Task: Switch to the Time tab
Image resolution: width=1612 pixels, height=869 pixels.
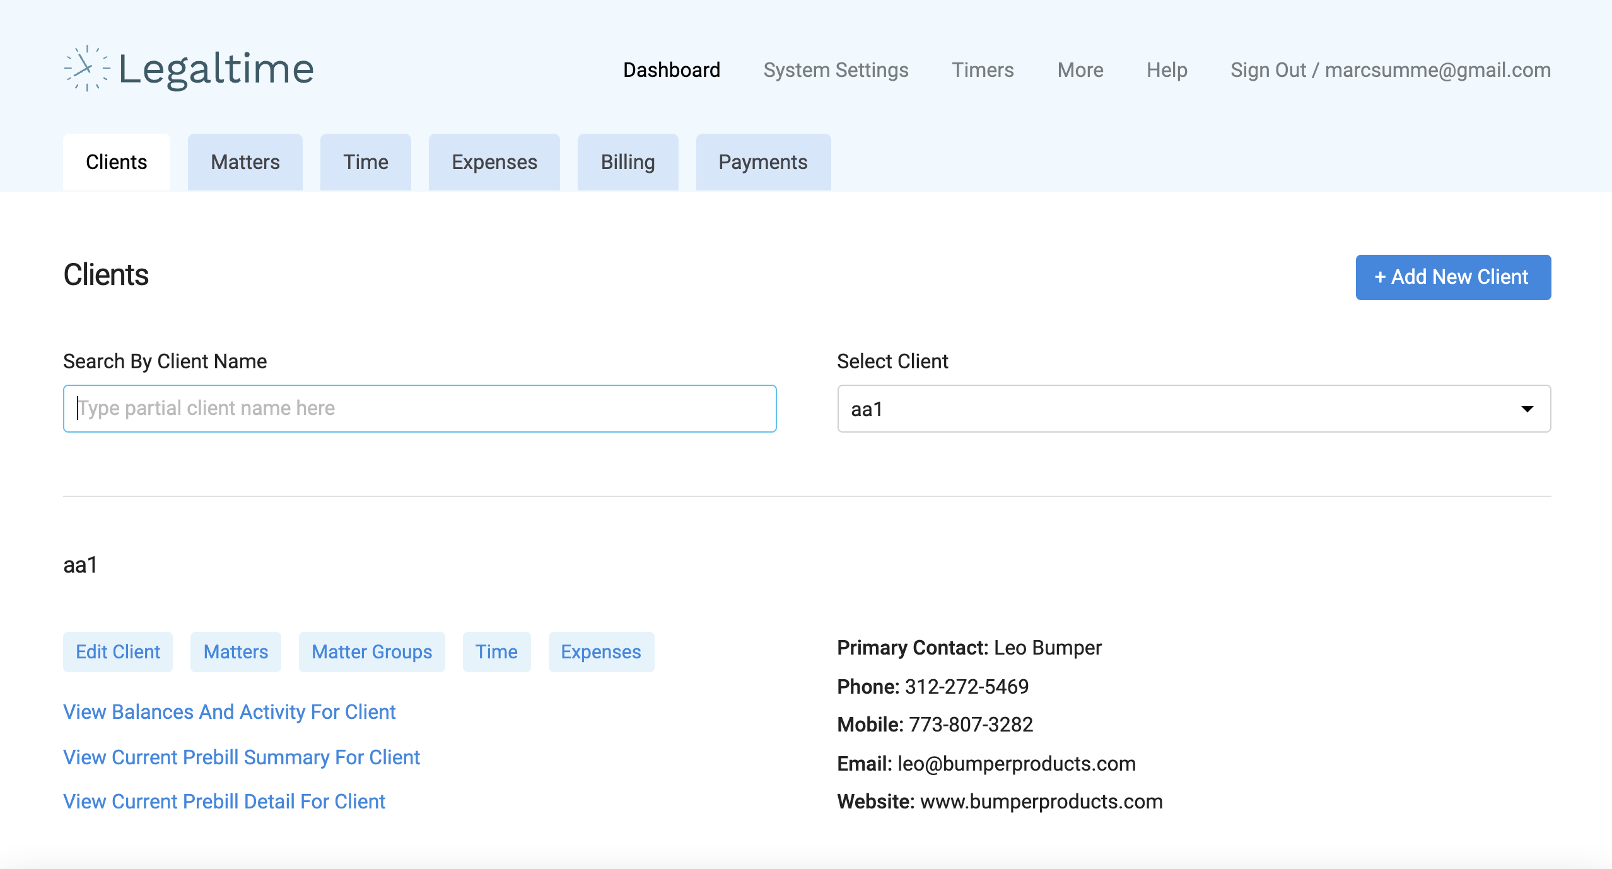Action: [365, 162]
